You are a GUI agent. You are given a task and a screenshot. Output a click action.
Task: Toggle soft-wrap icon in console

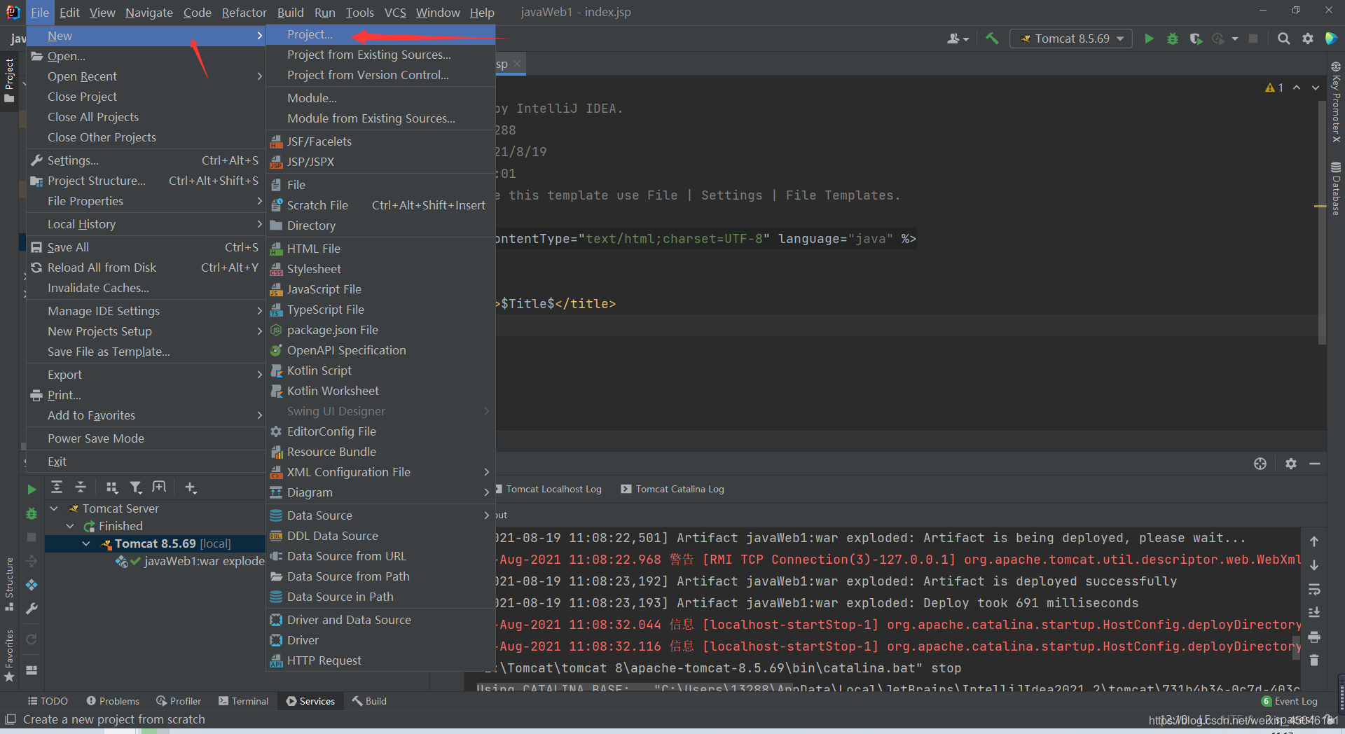[x=1314, y=589]
